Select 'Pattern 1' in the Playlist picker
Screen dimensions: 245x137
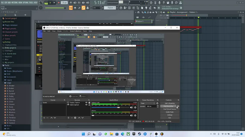point(143,21)
